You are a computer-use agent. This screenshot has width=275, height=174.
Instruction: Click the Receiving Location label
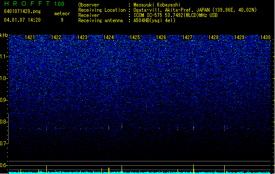pyautogui.click(x=102, y=10)
